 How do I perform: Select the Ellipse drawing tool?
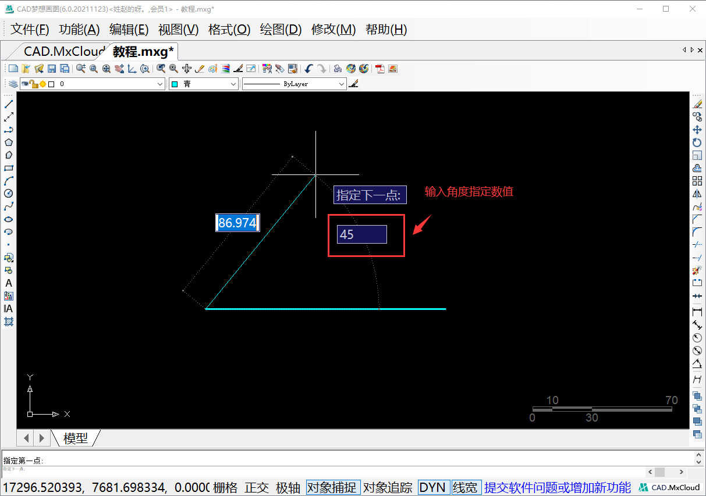9,219
